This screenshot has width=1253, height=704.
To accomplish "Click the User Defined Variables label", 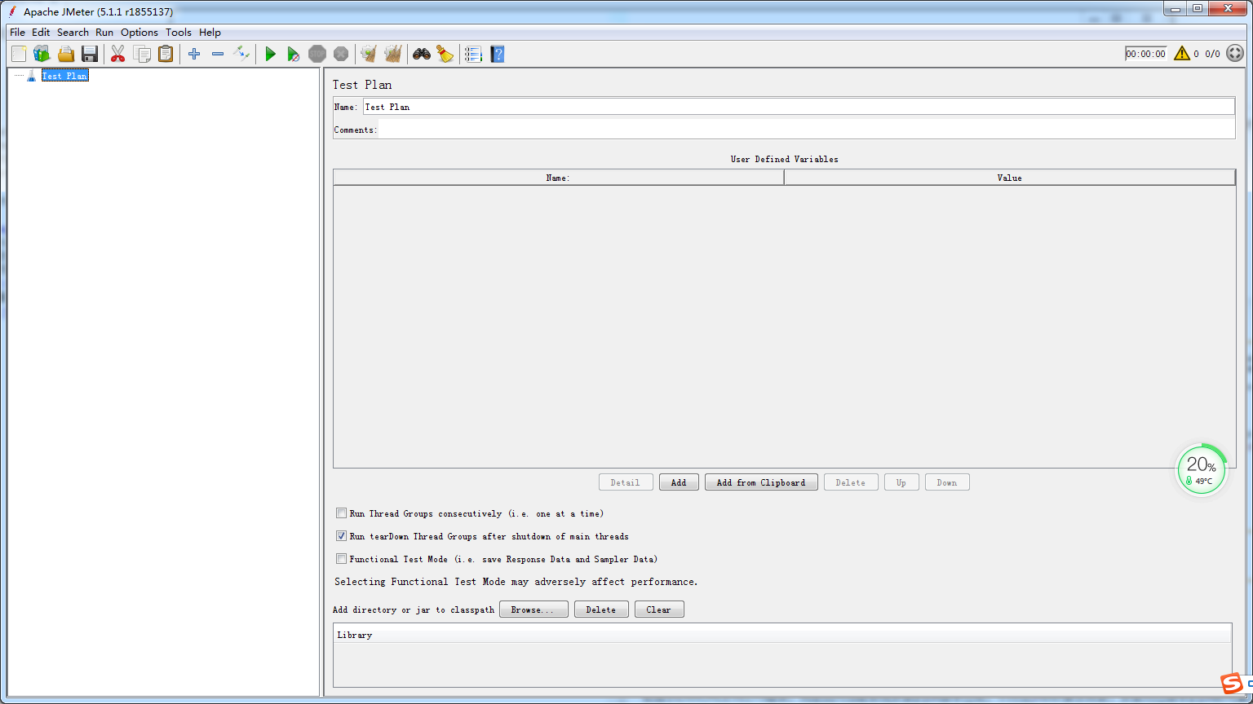I will click(x=784, y=159).
